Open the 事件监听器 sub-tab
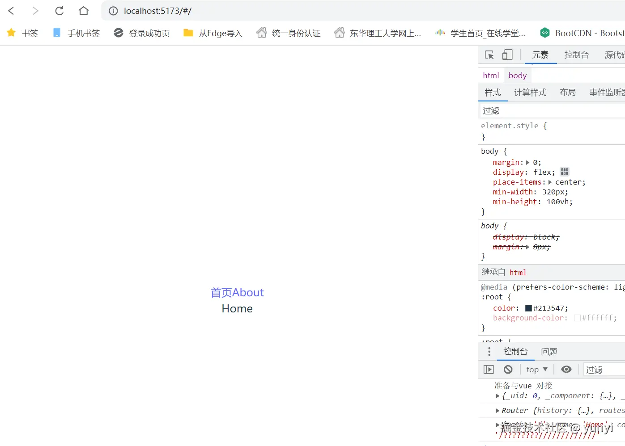Image resolution: width=625 pixels, height=446 pixels. click(607, 93)
